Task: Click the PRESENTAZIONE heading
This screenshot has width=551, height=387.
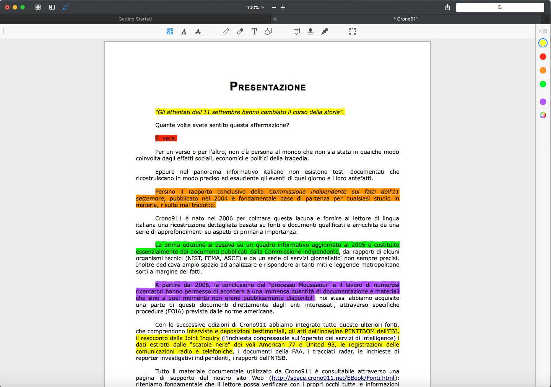Action: tap(268, 87)
